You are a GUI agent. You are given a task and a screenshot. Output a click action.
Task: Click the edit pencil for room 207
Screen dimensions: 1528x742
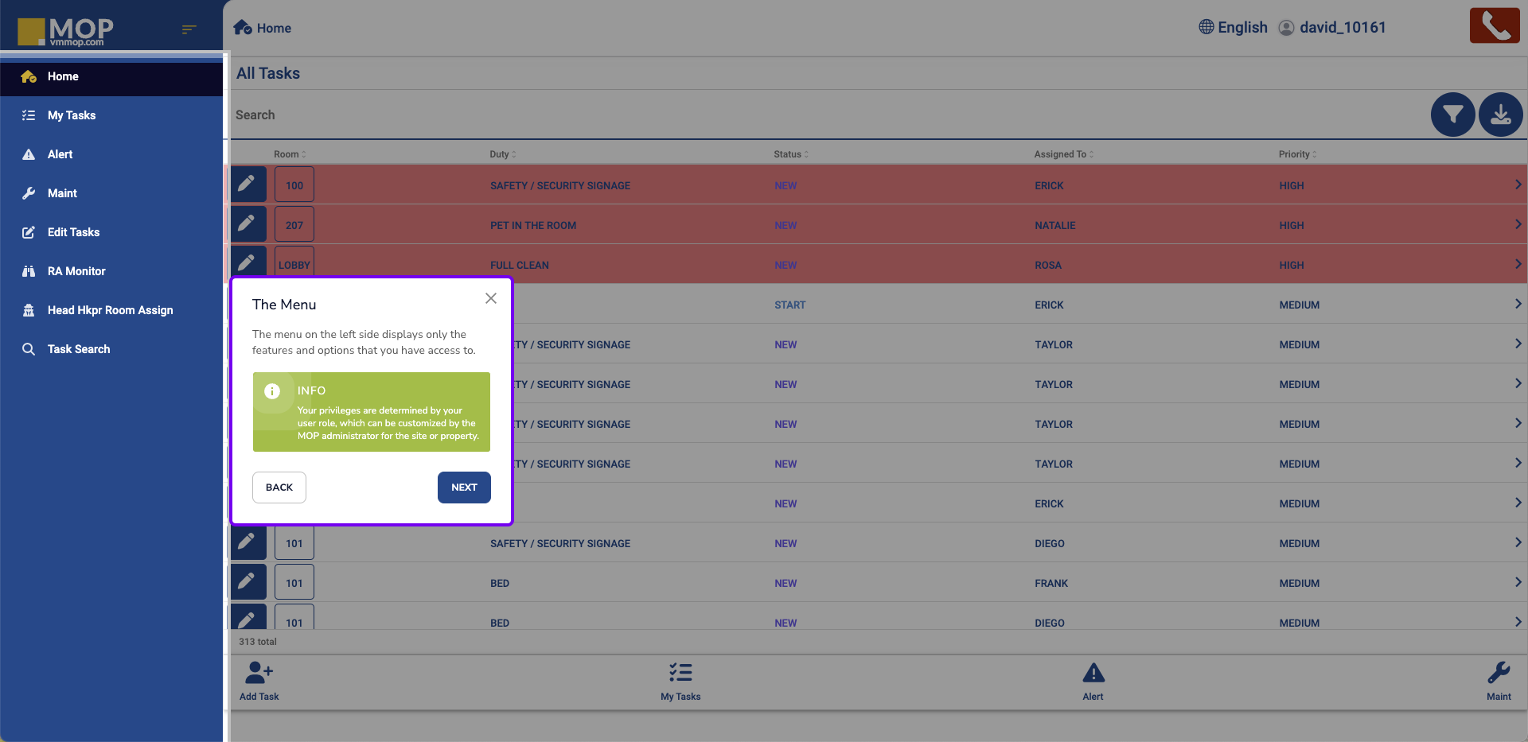[248, 224]
